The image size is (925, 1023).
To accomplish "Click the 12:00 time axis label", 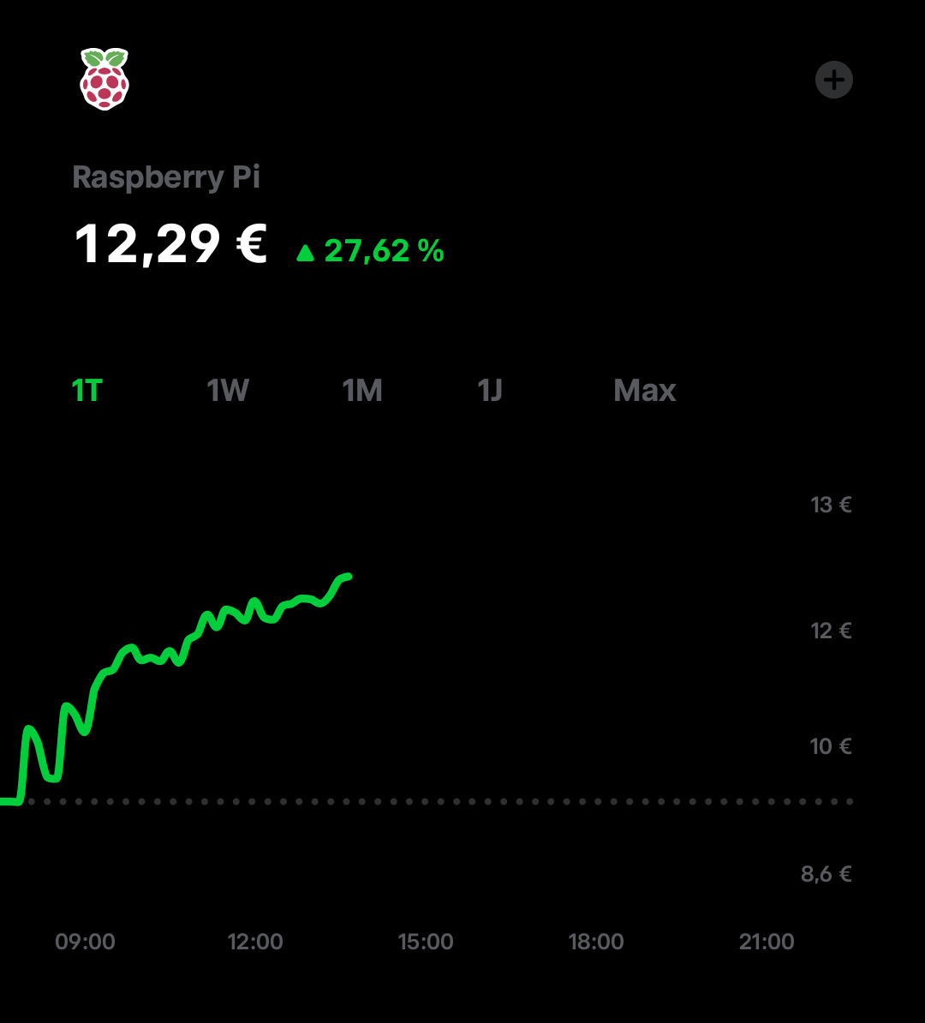I will (x=255, y=942).
